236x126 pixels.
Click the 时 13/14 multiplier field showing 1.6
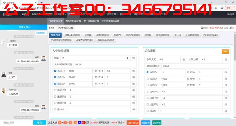coord(118,71)
